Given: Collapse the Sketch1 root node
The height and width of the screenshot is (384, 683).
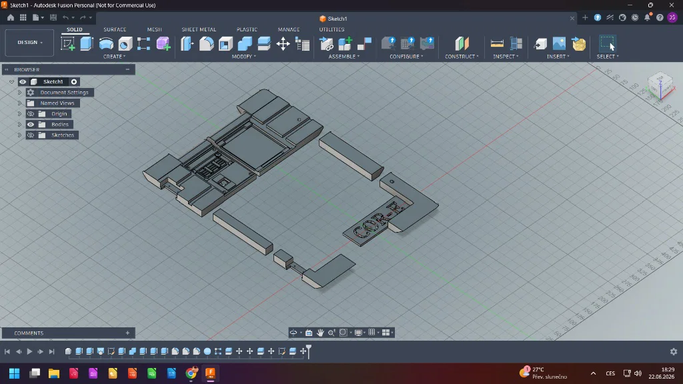Looking at the screenshot, I should (12, 82).
